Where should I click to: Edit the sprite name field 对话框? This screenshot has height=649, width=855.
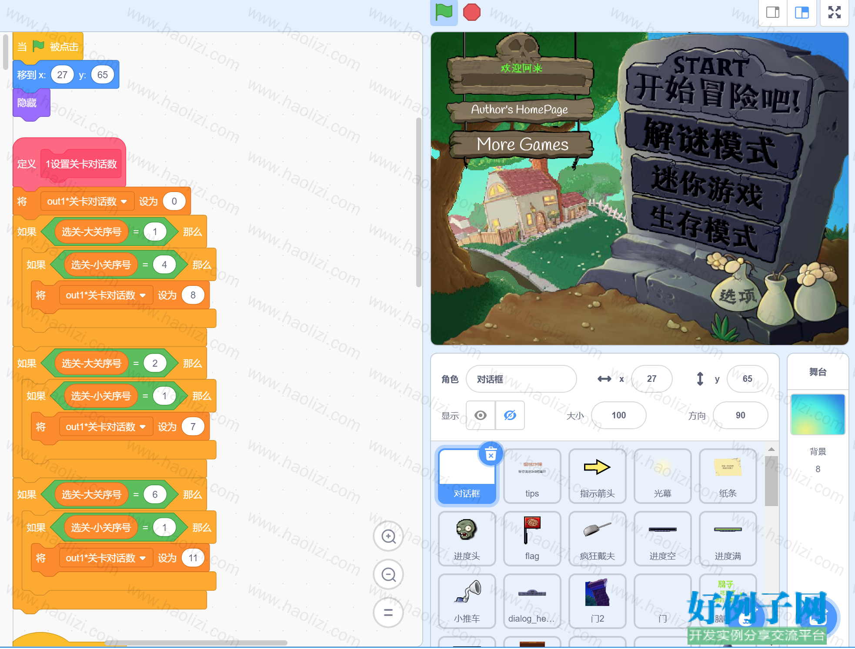point(521,379)
